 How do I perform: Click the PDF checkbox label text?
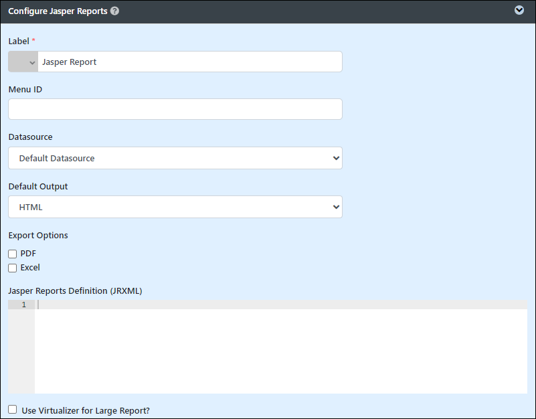(x=28, y=254)
